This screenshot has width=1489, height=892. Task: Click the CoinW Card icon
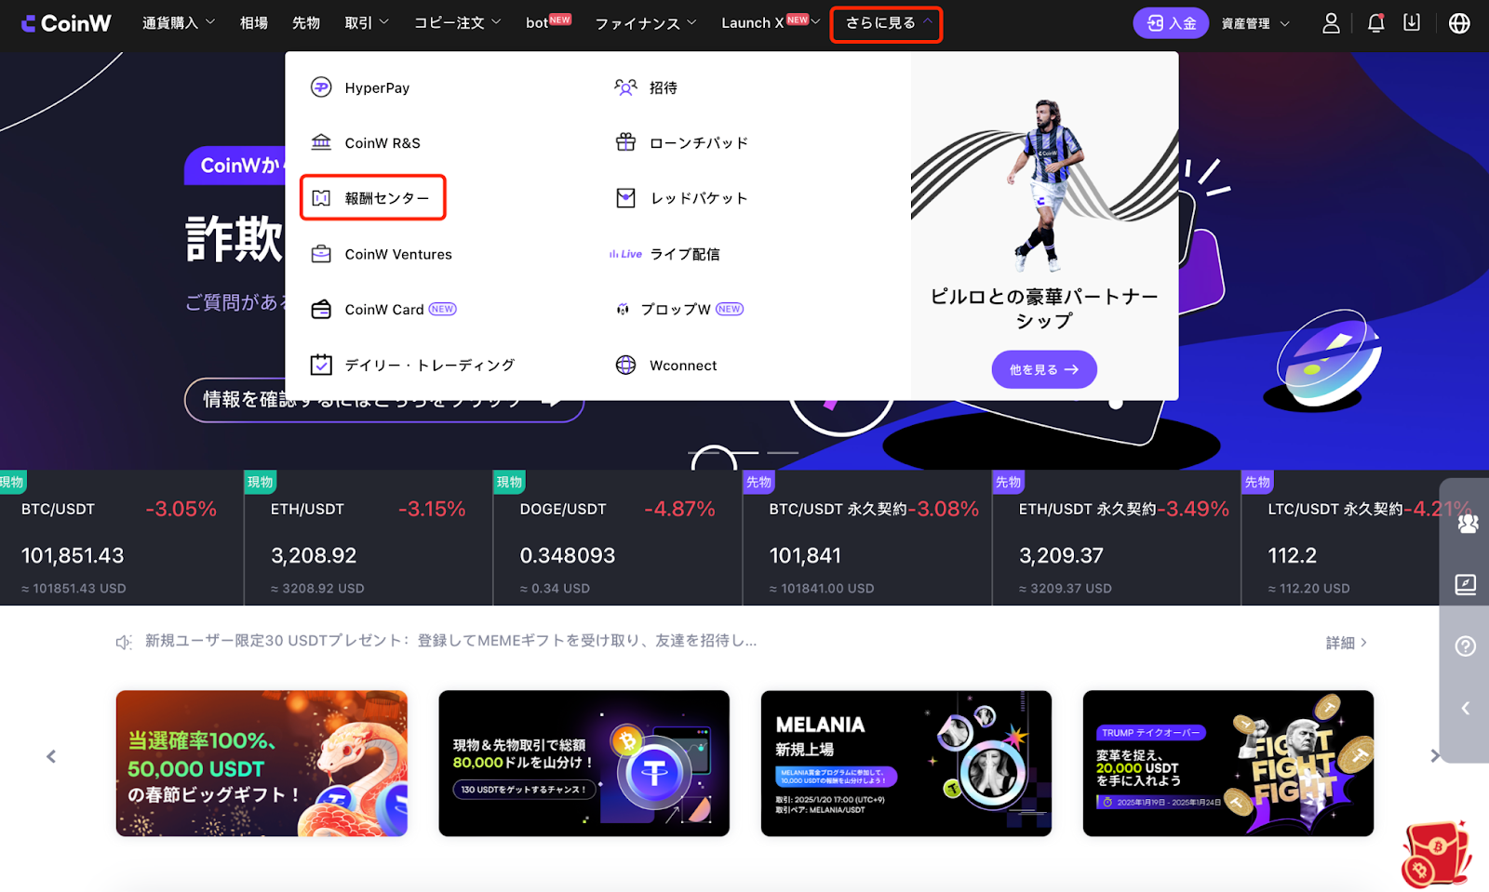[321, 310]
